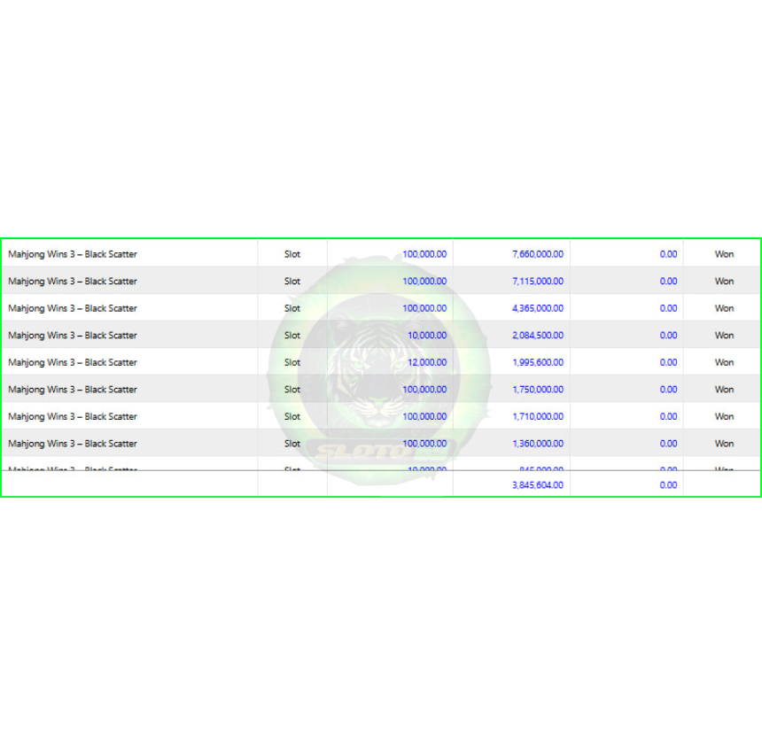Open the 2,084,500.00 payout entry
This screenshot has height=735, width=762.
(538, 336)
